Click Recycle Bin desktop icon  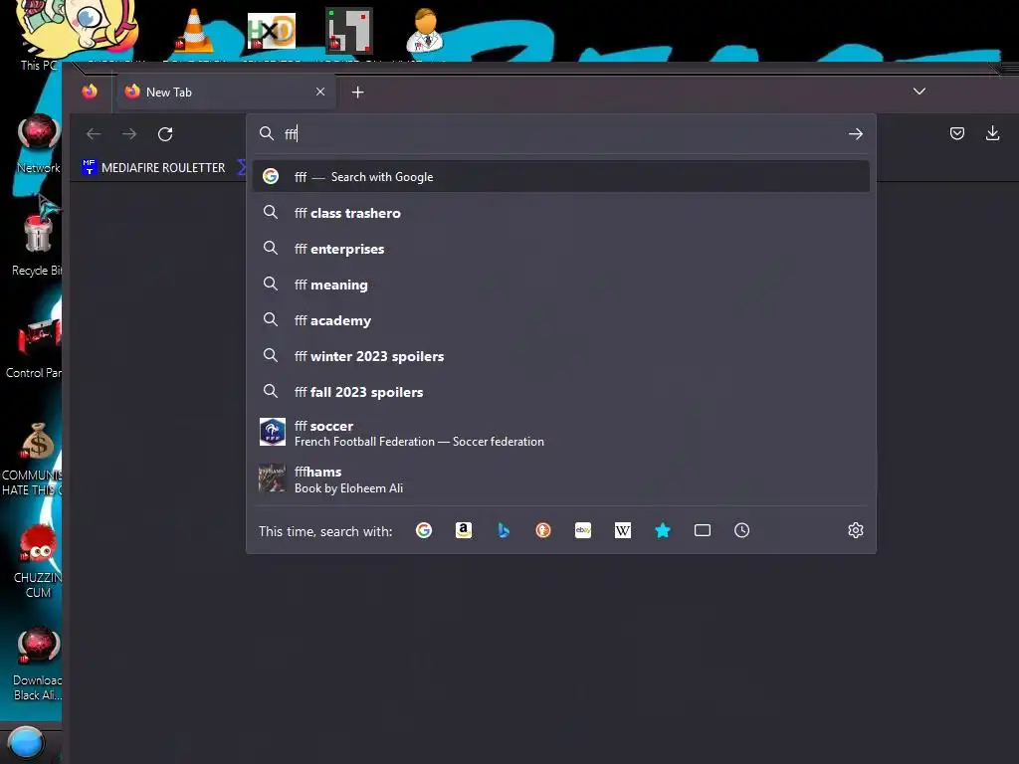(37, 245)
